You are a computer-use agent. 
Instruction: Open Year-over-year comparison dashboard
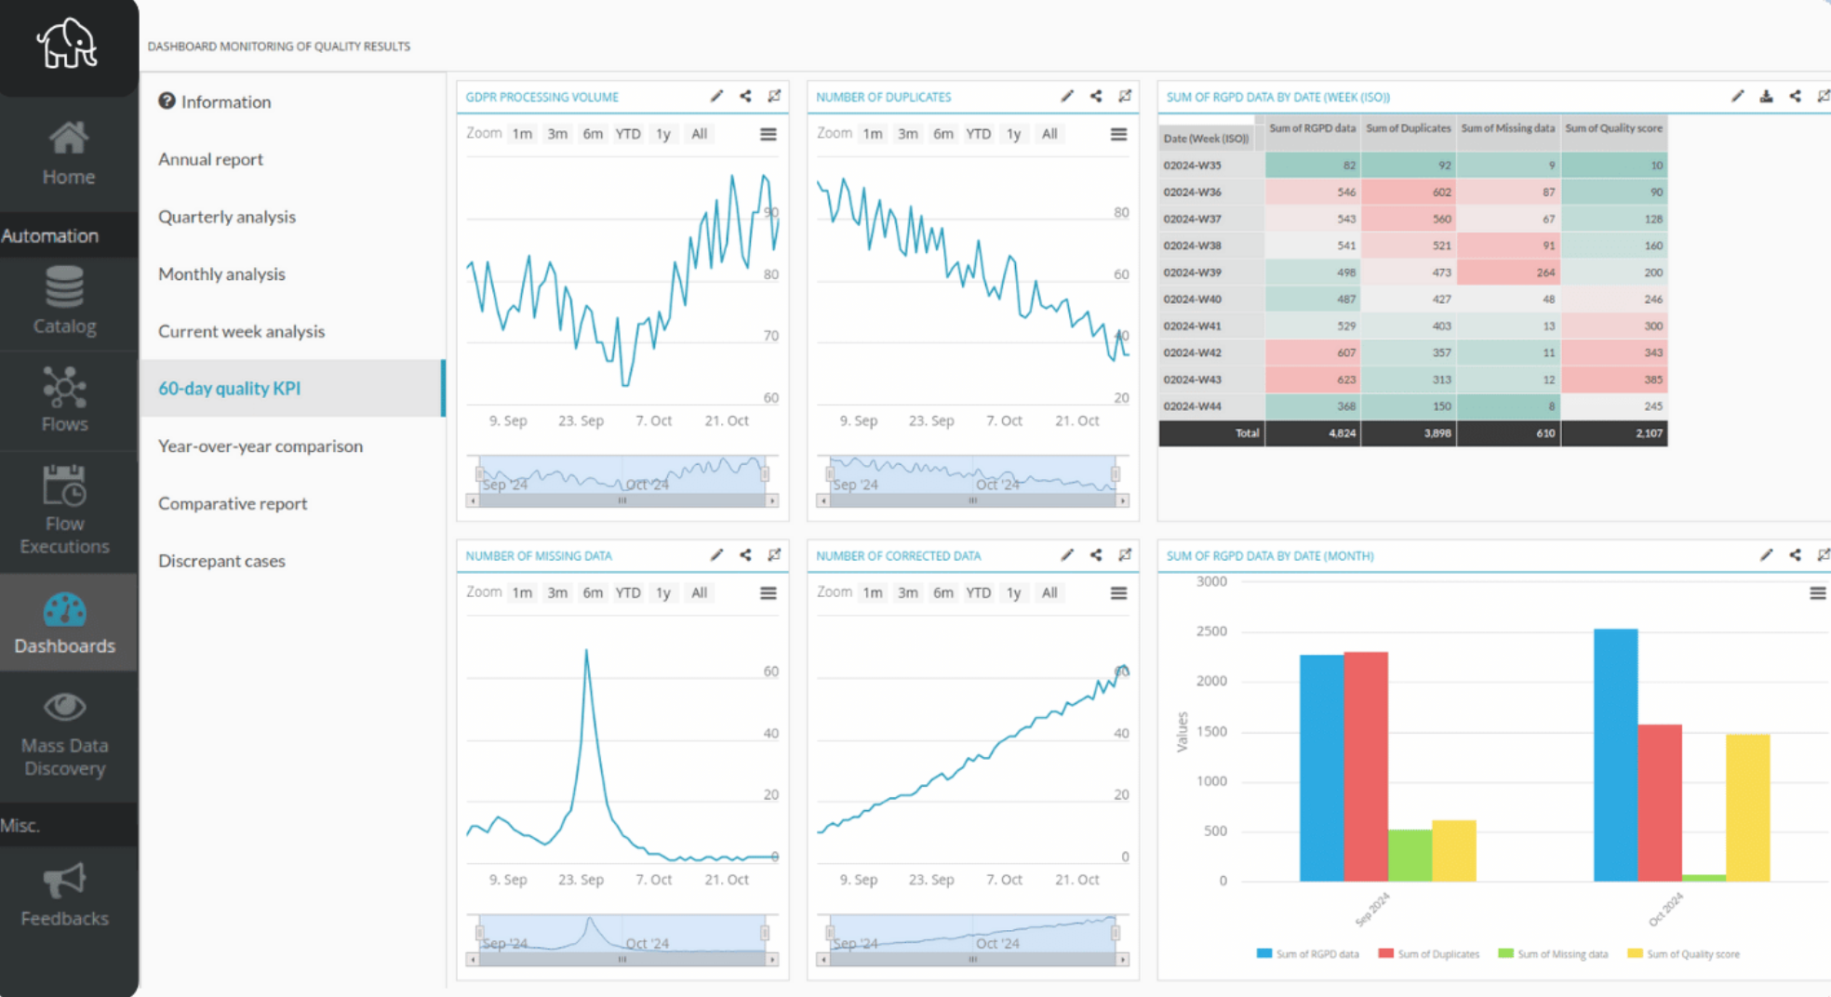(x=261, y=446)
